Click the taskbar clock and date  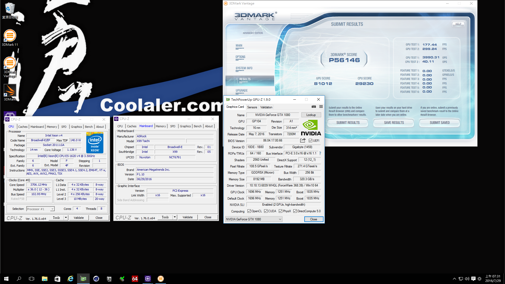pos(493,279)
